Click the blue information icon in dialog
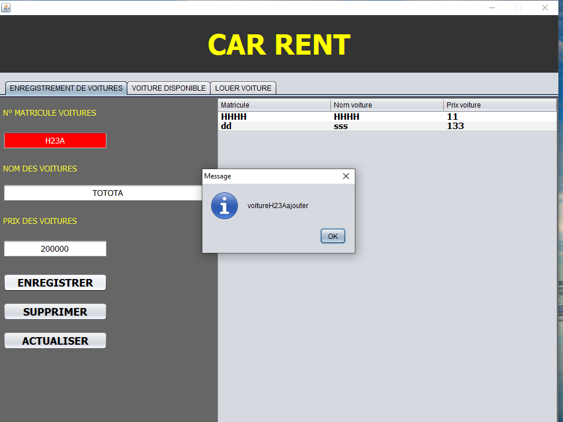 click(x=225, y=206)
